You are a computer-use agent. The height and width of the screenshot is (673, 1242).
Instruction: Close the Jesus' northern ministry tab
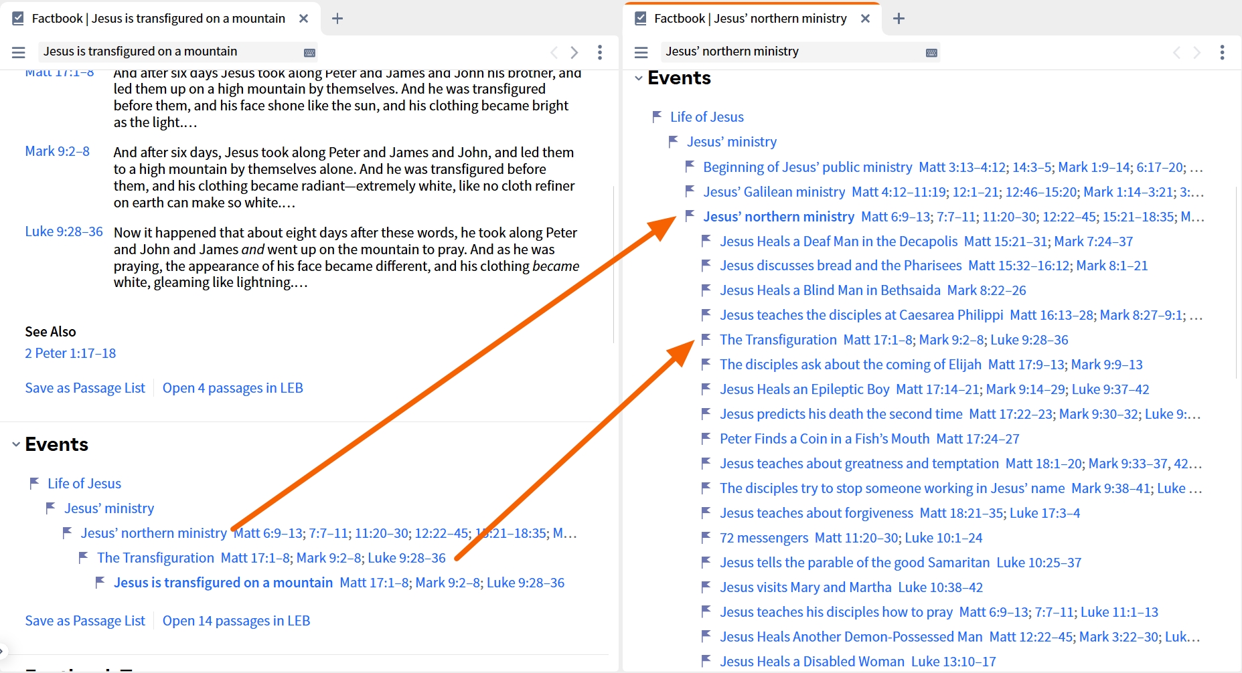866,19
